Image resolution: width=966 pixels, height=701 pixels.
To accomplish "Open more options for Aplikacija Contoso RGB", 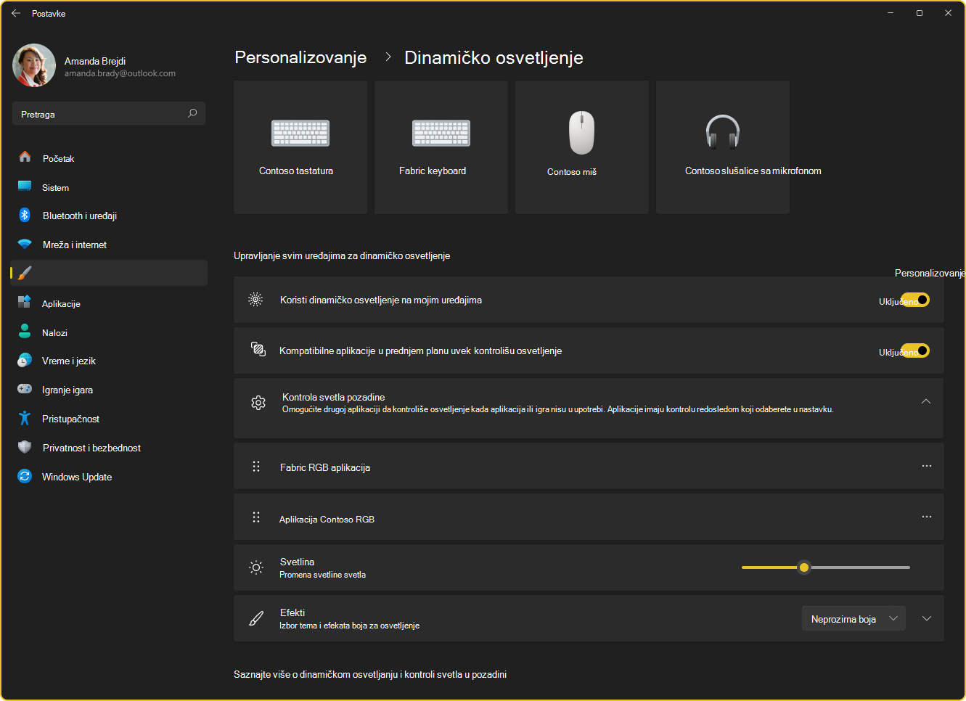I will [927, 517].
